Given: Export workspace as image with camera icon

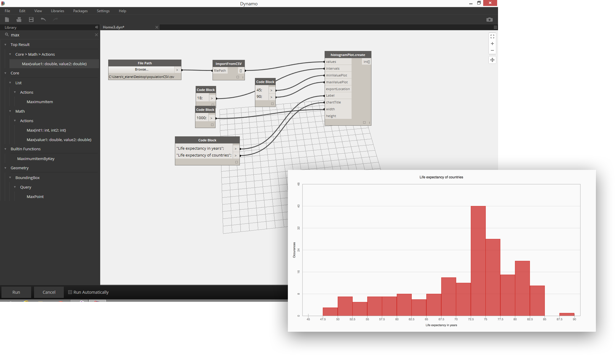Looking at the screenshot, I should [x=489, y=20].
